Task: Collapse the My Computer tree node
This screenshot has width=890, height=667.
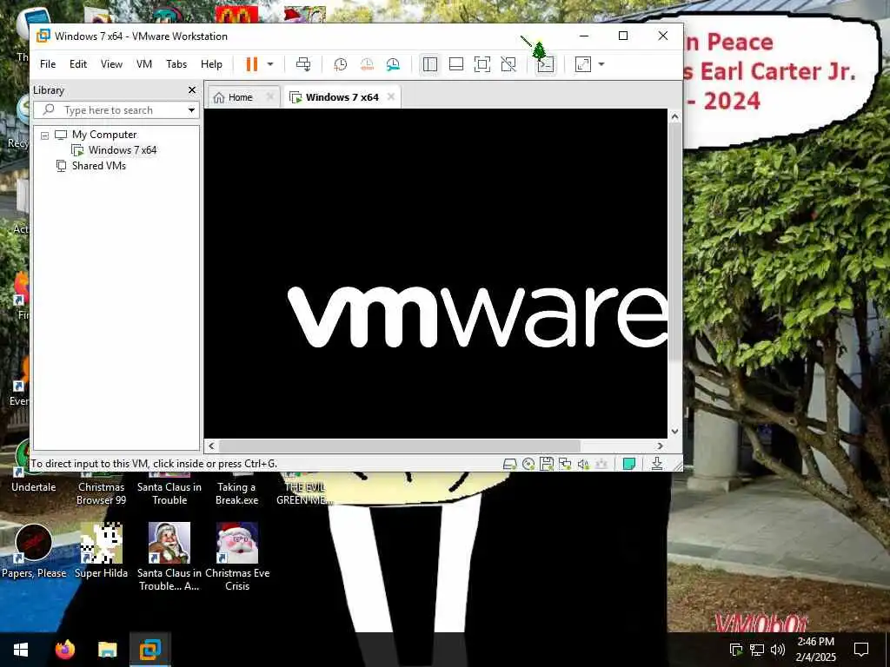Action: tap(45, 135)
